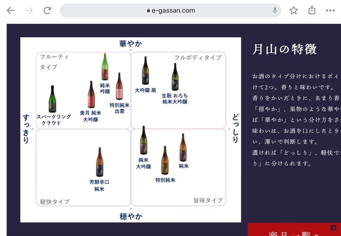The width and height of the screenshot is (341, 236).
Task: Select the スパークリング クラウド bottle image
Action: (52, 99)
